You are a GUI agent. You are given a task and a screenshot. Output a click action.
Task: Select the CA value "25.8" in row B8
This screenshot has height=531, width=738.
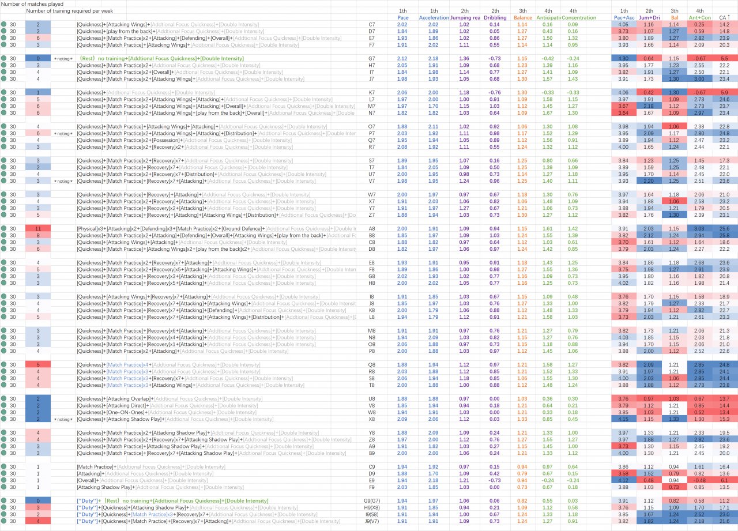(725, 236)
